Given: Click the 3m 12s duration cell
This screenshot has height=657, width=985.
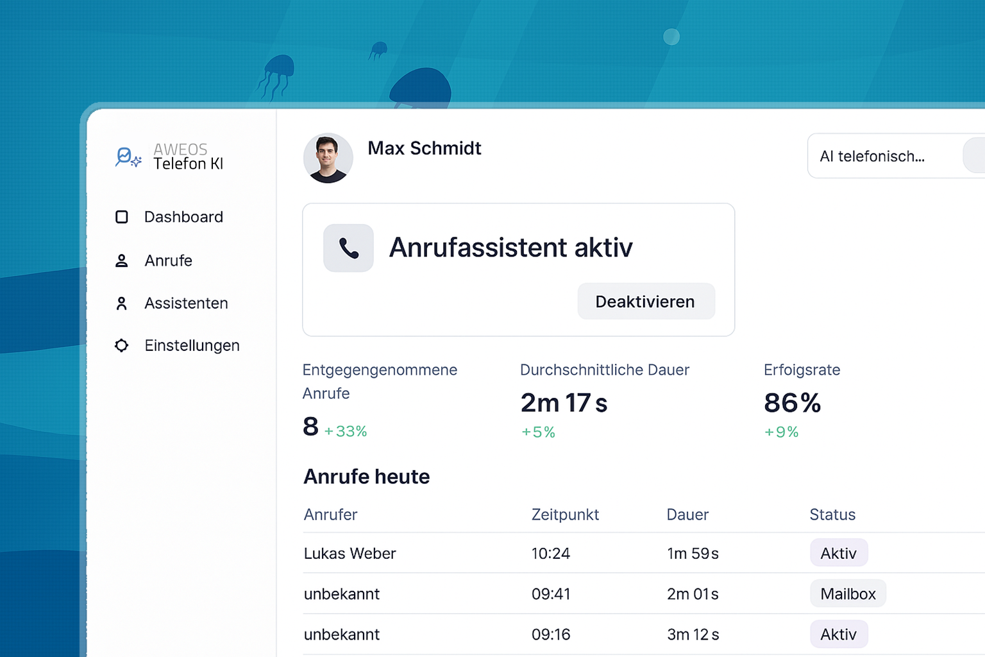Looking at the screenshot, I should coord(693,635).
